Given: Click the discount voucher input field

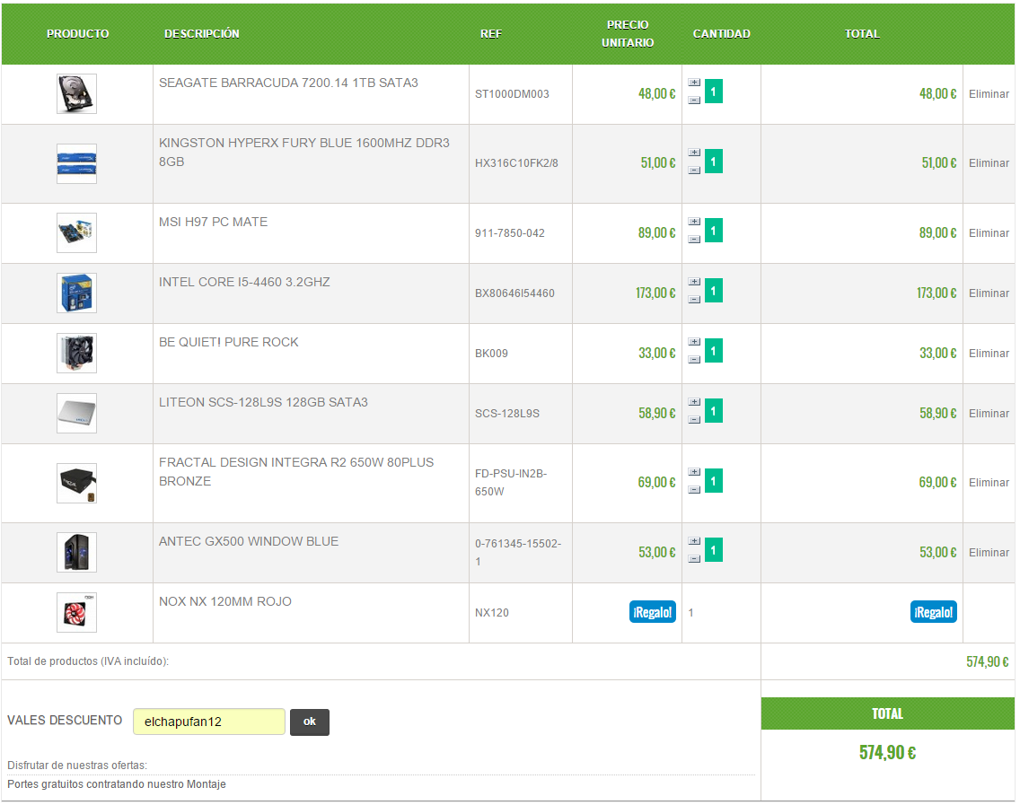Looking at the screenshot, I should [x=209, y=722].
